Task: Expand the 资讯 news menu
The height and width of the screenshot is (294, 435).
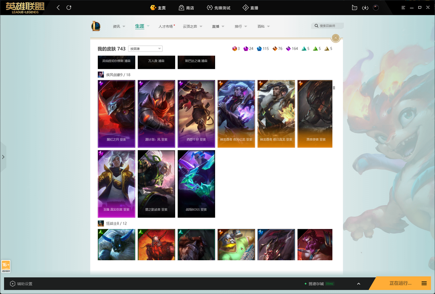Action: [119, 27]
